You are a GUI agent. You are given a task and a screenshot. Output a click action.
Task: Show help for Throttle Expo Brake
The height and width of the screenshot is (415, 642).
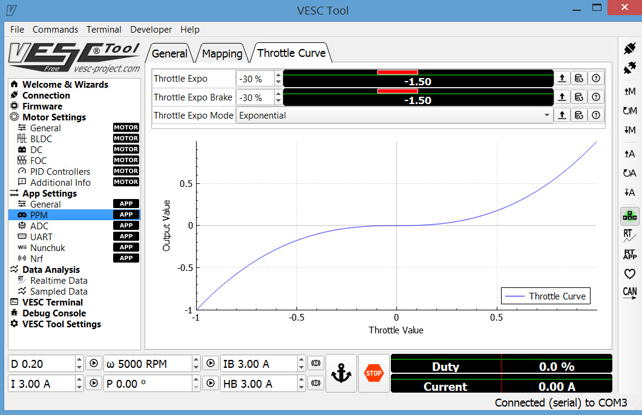click(596, 97)
